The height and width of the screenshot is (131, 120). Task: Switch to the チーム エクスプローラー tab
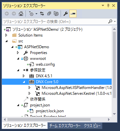pos(65,126)
